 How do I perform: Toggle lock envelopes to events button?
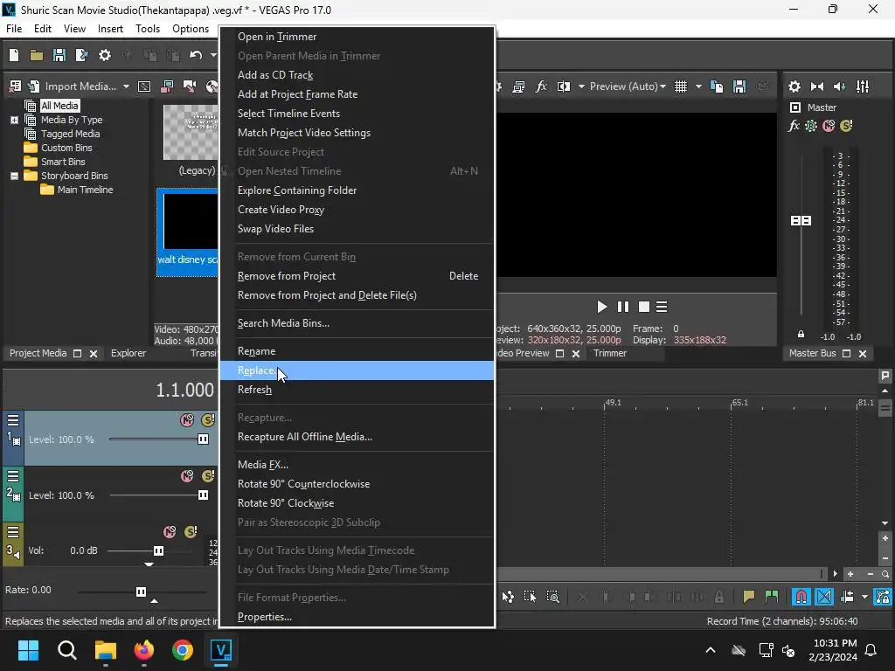(x=883, y=597)
